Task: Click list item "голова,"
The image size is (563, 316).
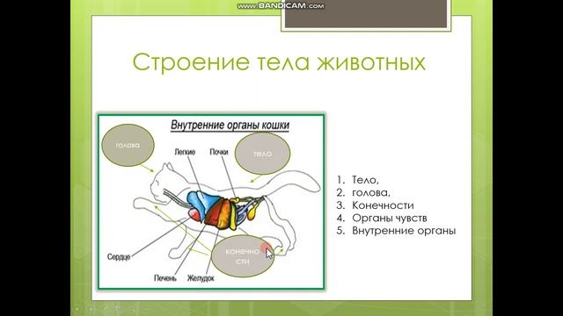Action: tap(371, 193)
